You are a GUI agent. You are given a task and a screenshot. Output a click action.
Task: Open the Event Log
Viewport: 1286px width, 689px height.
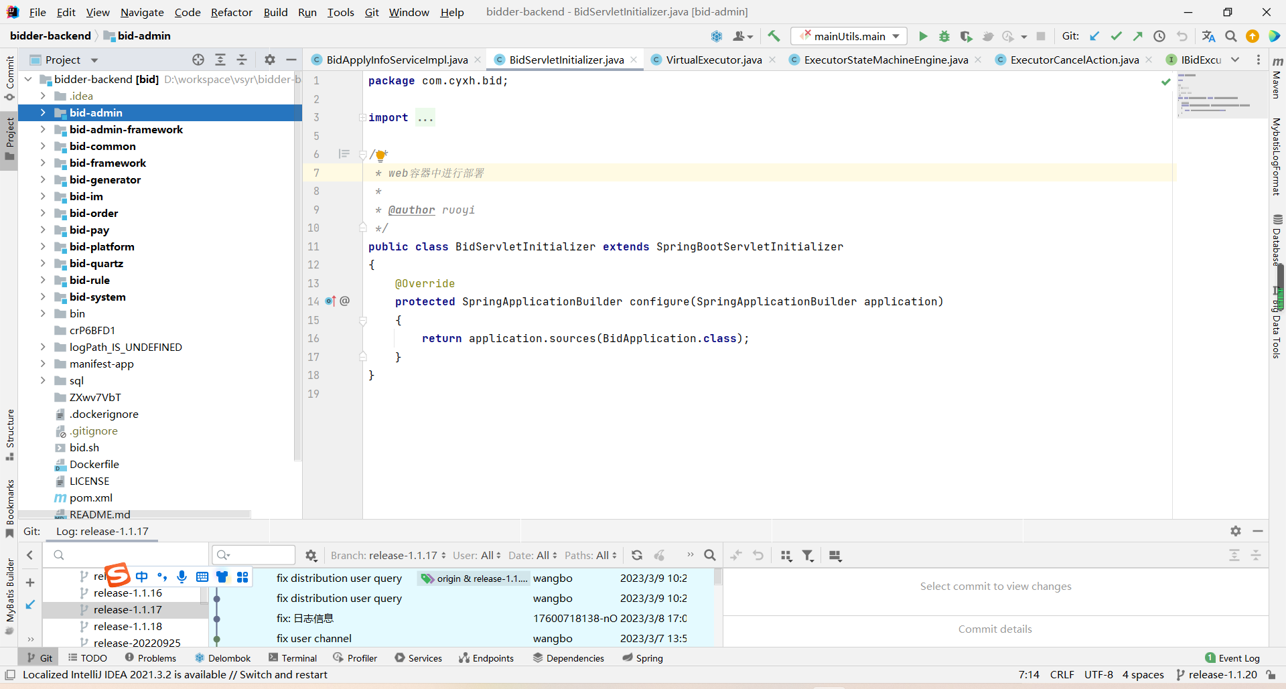click(x=1232, y=658)
